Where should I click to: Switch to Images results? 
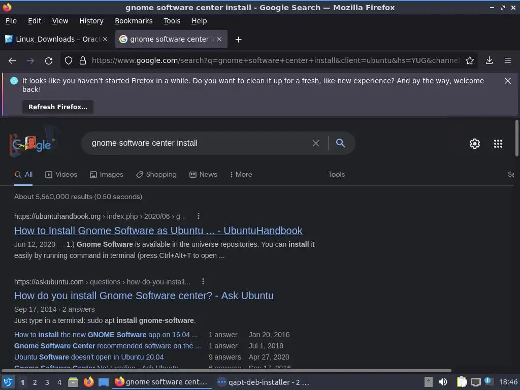(x=107, y=175)
